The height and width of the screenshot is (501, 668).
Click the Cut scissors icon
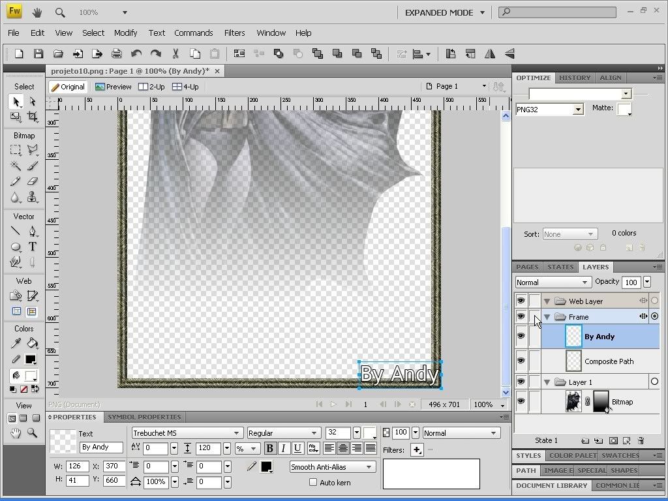[x=175, y=53]
